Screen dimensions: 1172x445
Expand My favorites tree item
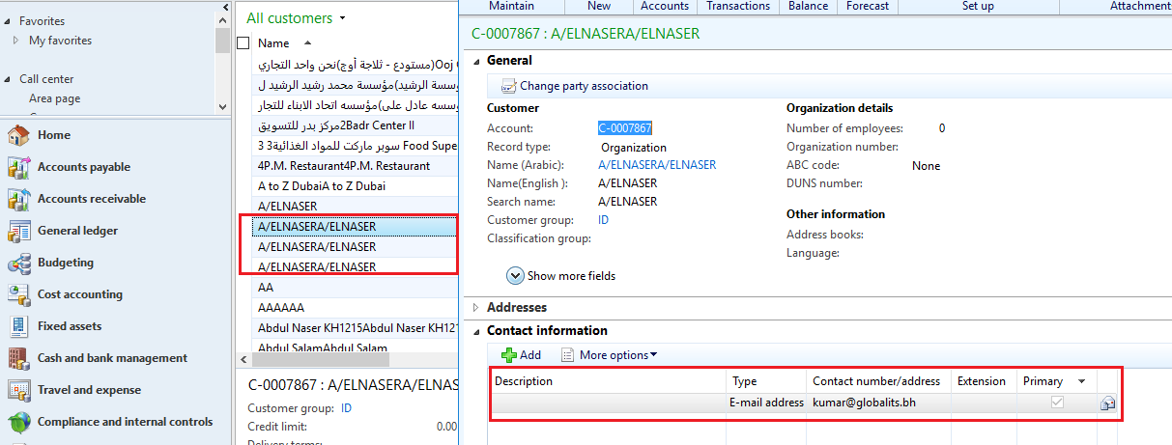pos(16,41)
